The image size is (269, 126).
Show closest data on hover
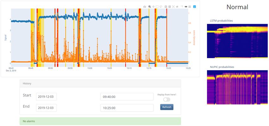(x=186, y=7)
